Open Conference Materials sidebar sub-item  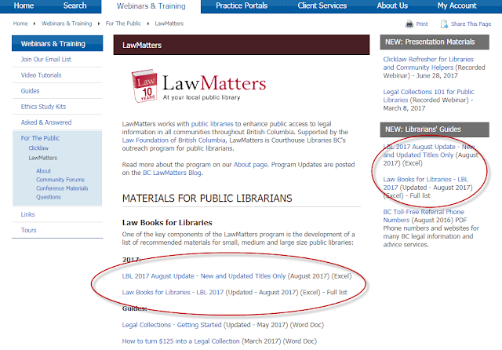[62, 188]
